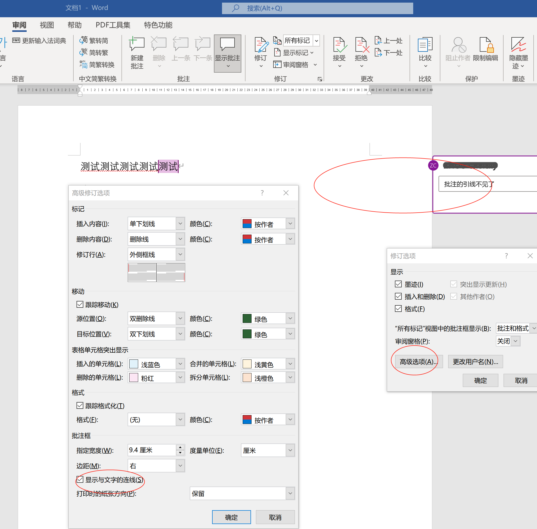Open the split cells light orange dropdown
The height and width of the screenshot is (529, 537).
pos(268,377)
